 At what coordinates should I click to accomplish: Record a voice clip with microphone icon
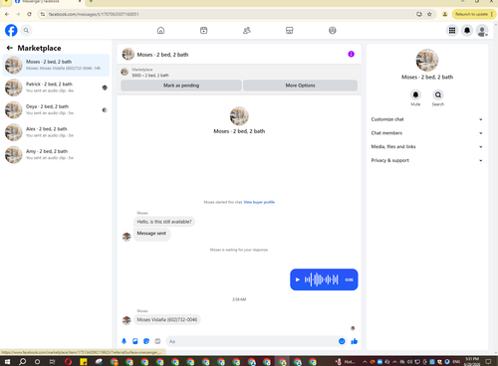coord(124,341)
